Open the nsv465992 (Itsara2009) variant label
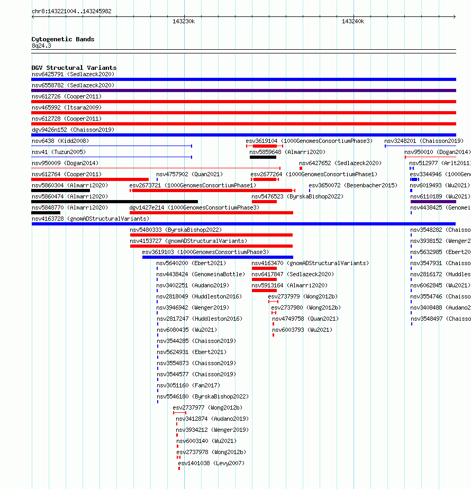471x489 pixels. tap(67, 107)
